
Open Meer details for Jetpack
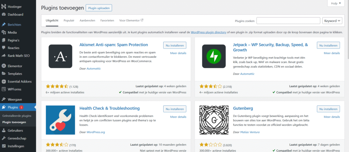(x=332, y=53)
